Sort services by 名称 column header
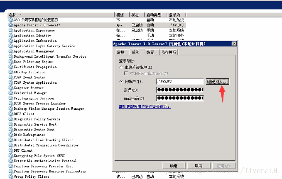 [x=61, y=15]
